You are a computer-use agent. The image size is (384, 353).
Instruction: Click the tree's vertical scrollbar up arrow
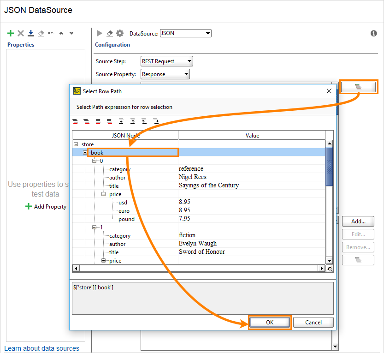click(330, 144)
